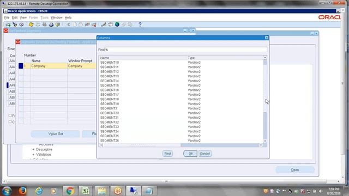Viewport: 349px width, 196px height.
Task: Click the Window Help question mark icon
Action: click(x=140, y=24)
